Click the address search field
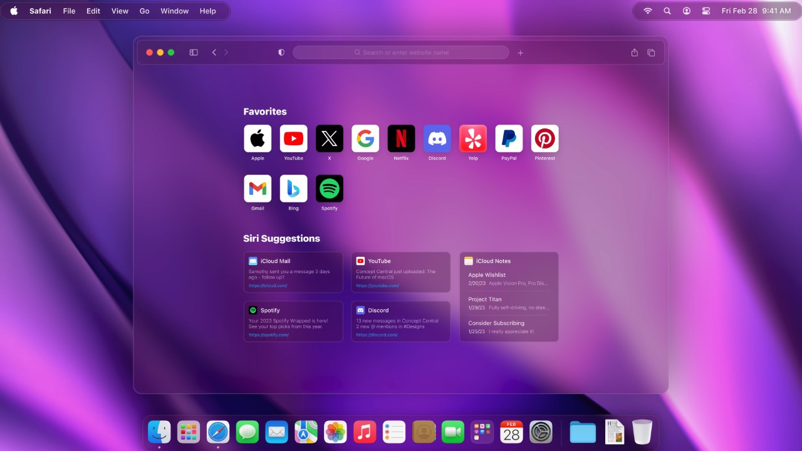The image size is (802, 451). [x=401, y=53]
